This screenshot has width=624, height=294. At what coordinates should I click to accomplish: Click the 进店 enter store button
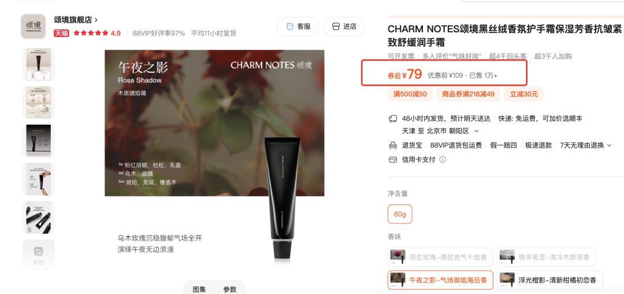[x=343, y=27]
